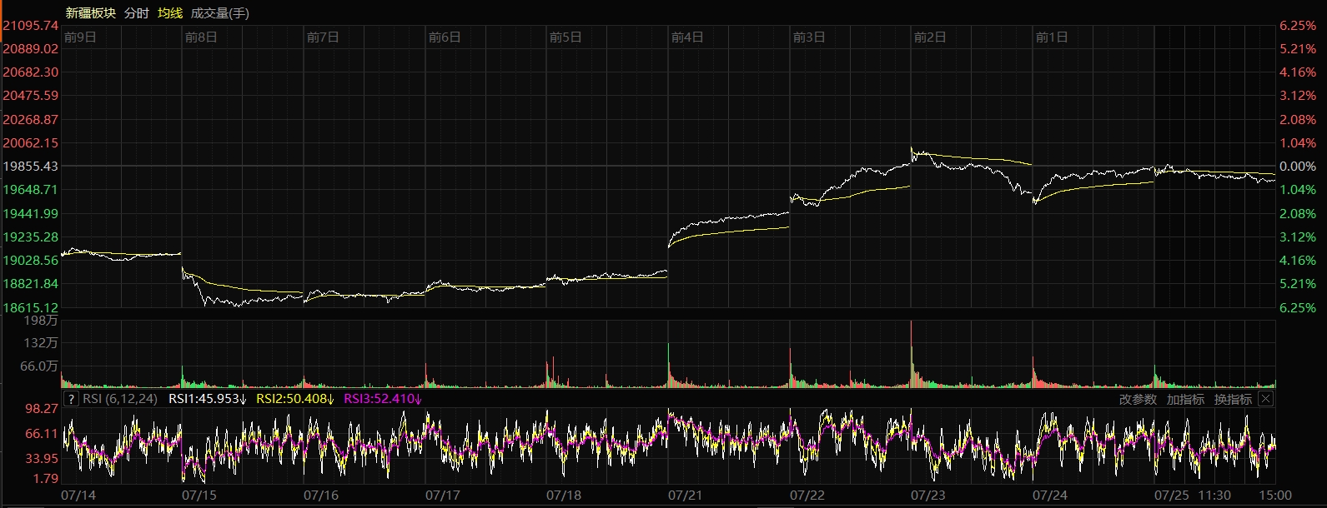Click the 前5日 day marker

pos(565,37)
